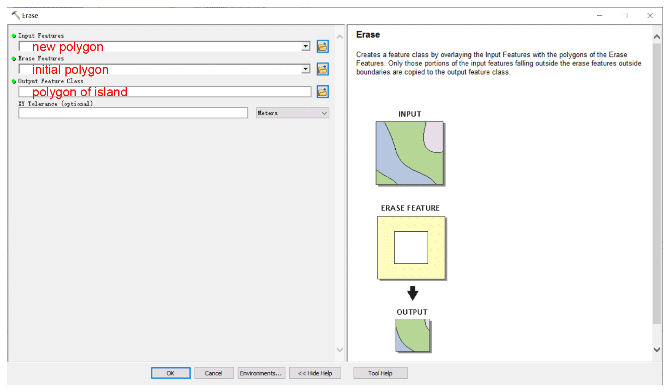
Task: Click the help panel vertical scrollbar
Action: pyautogui.click(x=657, y=183)
